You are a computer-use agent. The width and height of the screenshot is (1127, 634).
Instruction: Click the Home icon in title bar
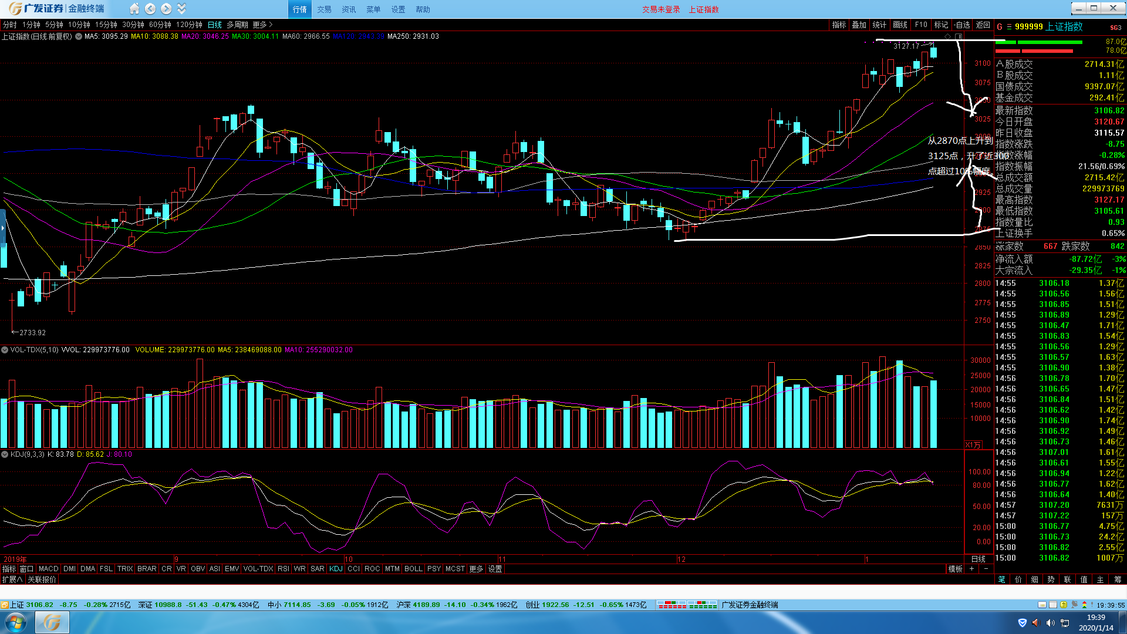(134, 9)
